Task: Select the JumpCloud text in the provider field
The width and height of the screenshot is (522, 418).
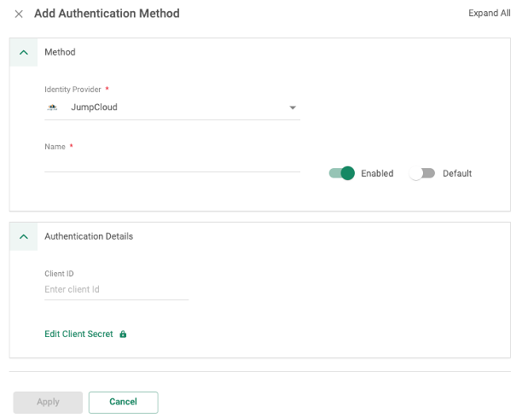Action: pos(94,107)
